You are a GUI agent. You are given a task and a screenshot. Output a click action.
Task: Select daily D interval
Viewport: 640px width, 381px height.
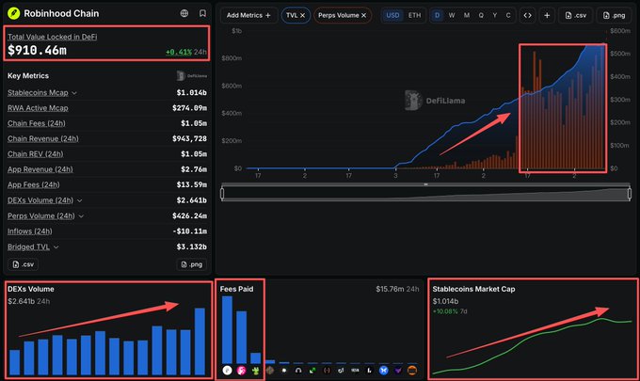[x=437, y=15]
